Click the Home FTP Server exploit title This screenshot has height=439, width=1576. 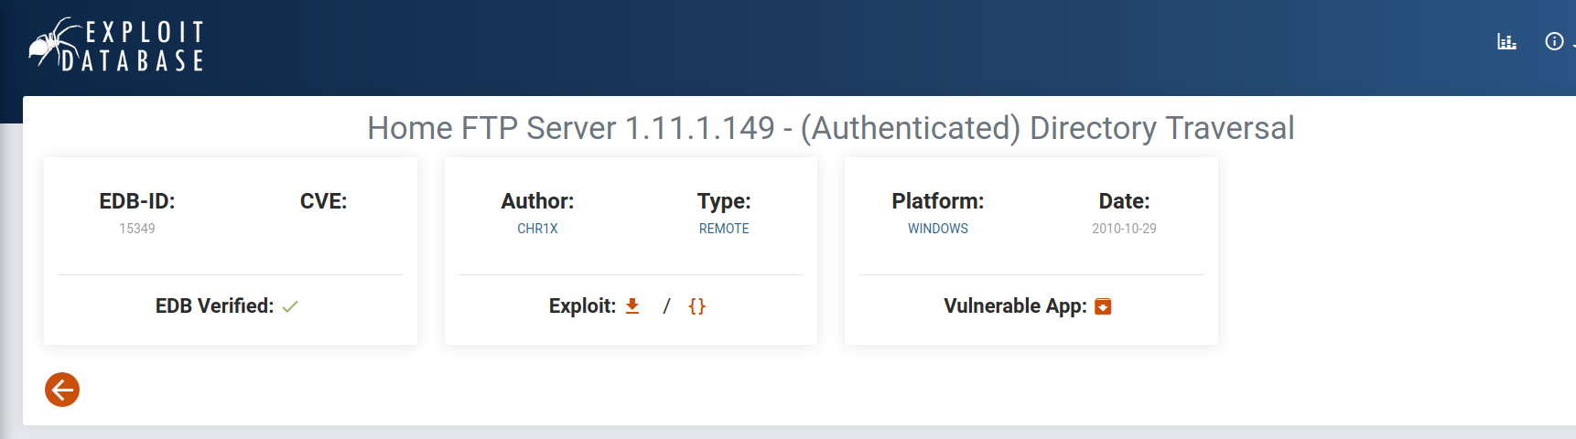(x=830, y=128)
